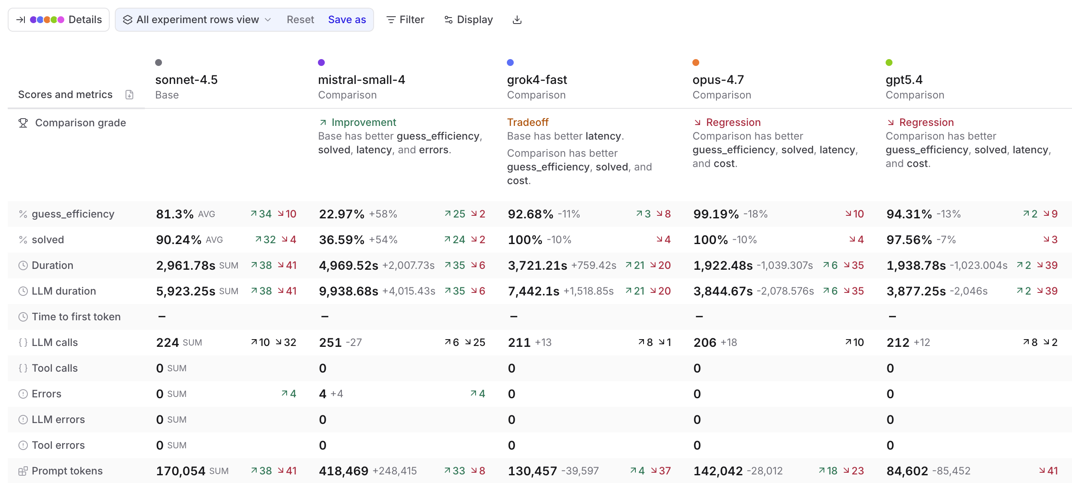Click the alert icon beside Errors
1072x483 pixels.
(x=23, y=394)
